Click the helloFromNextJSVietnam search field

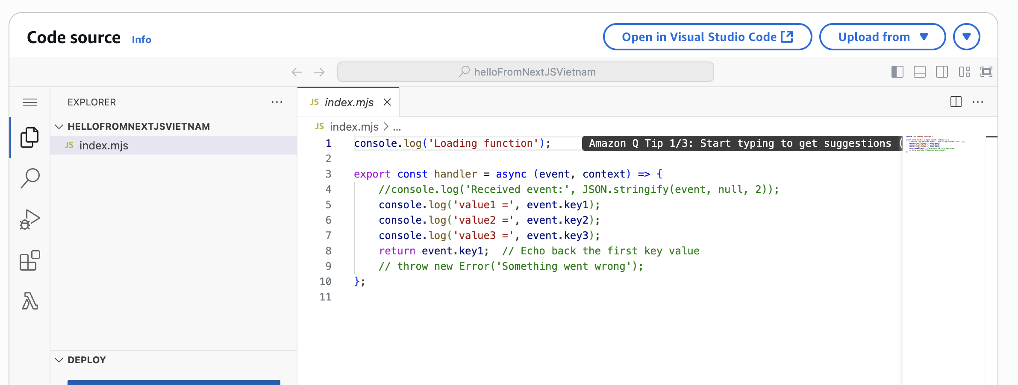coord(525,72)
